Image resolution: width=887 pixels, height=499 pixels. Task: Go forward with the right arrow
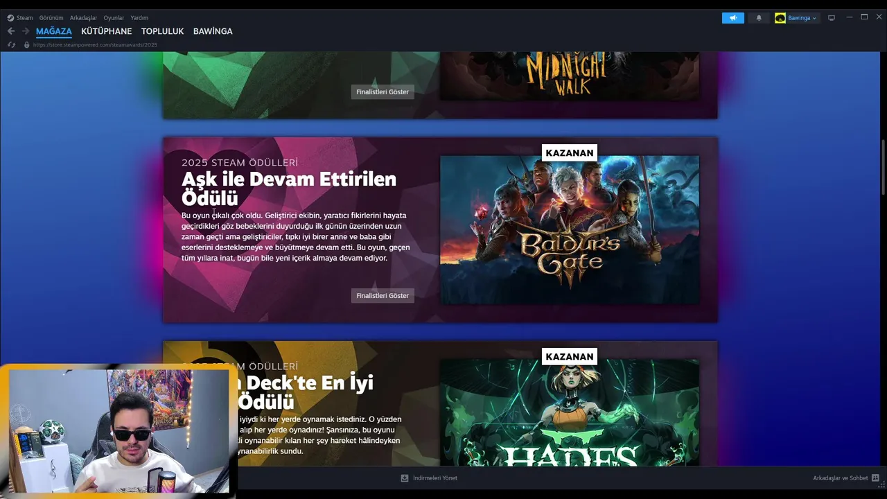(26, 31)
